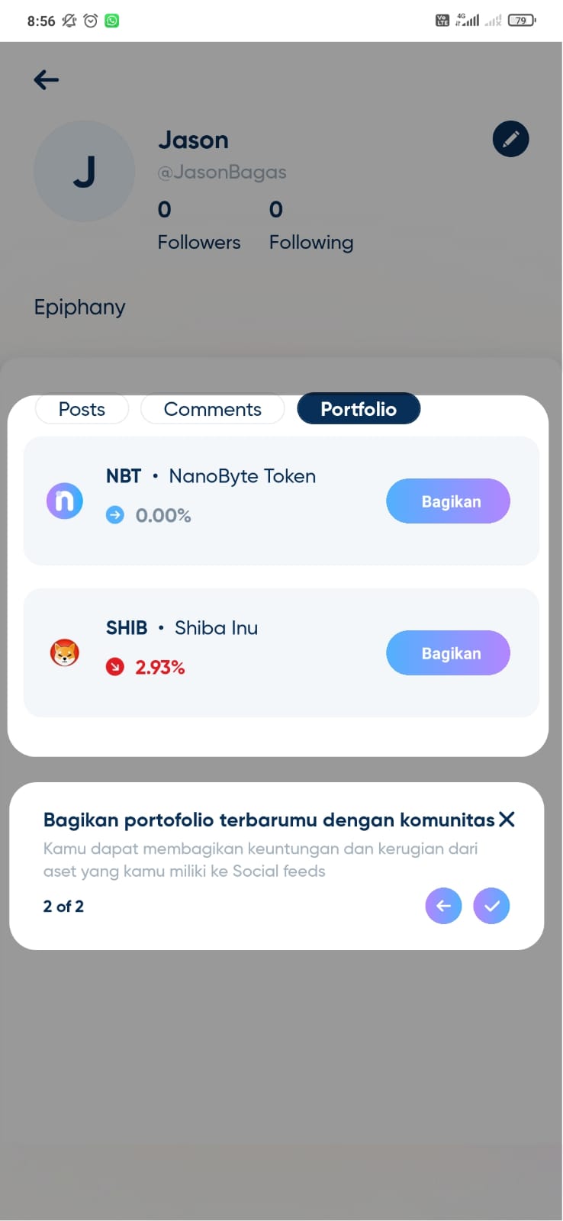Viewport: 563px width, 1221px height.
Task: Select the Portfolio tab
Action: click(x=359, y=409)
